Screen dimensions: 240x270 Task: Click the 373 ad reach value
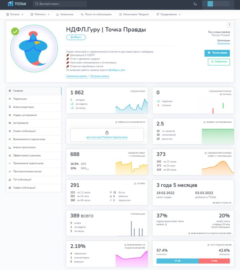(161, 154)
